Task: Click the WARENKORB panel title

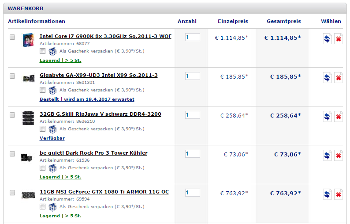Action: coord(26,8)
